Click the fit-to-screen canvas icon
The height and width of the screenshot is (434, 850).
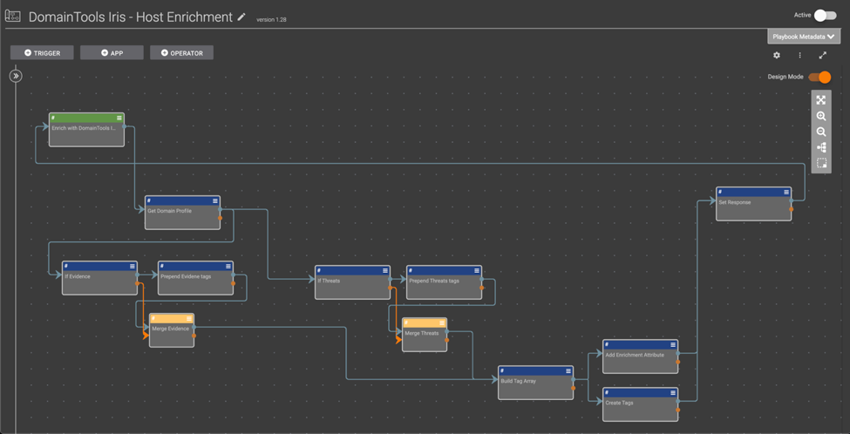click(820, 100)
